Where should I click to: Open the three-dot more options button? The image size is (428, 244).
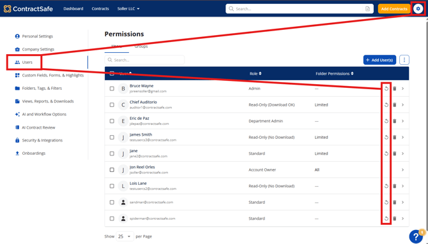[404, 60]
